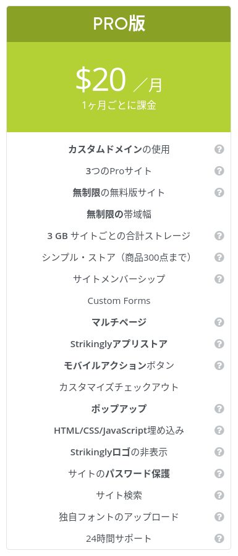Click help icon beside パスワード保護
238x556 pixels.
[219, 474]
